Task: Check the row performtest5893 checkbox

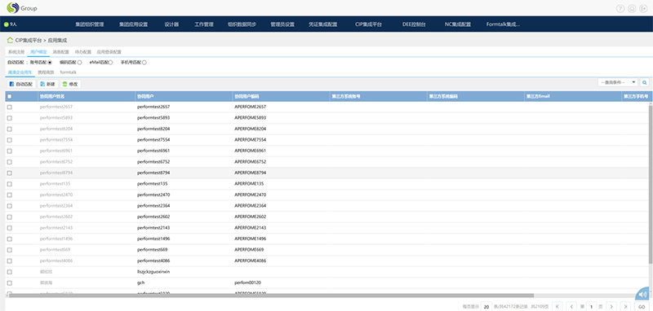Action: (x=10, y=118)
